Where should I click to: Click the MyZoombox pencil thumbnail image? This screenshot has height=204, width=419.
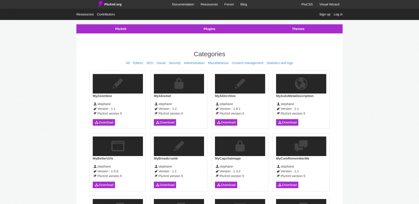point(118,84)
